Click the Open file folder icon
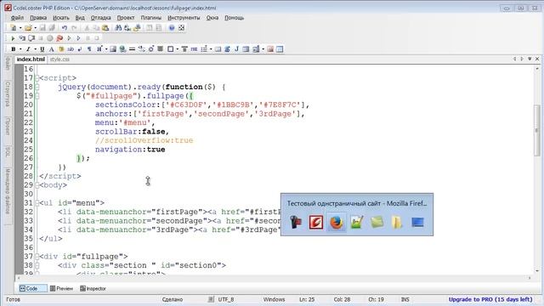The width and height of the screenshot is (544, 306). [x=28, y=28]
